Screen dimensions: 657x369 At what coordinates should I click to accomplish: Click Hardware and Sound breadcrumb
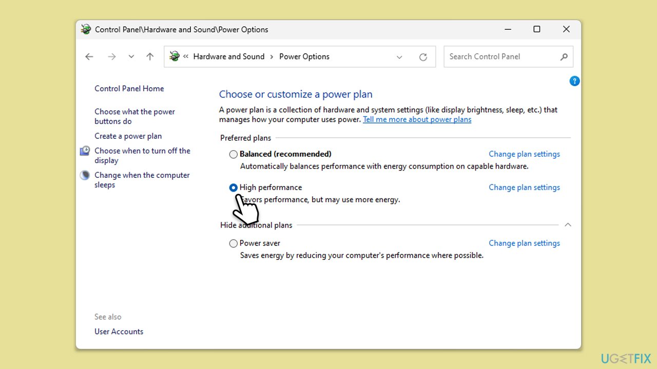(x=229, y=56)
